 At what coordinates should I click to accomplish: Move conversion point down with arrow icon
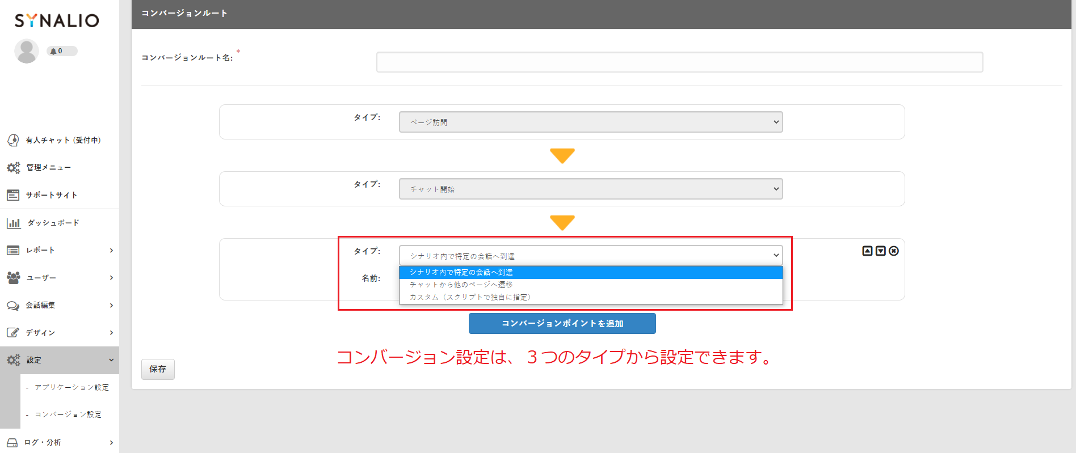tap(881, 251)
